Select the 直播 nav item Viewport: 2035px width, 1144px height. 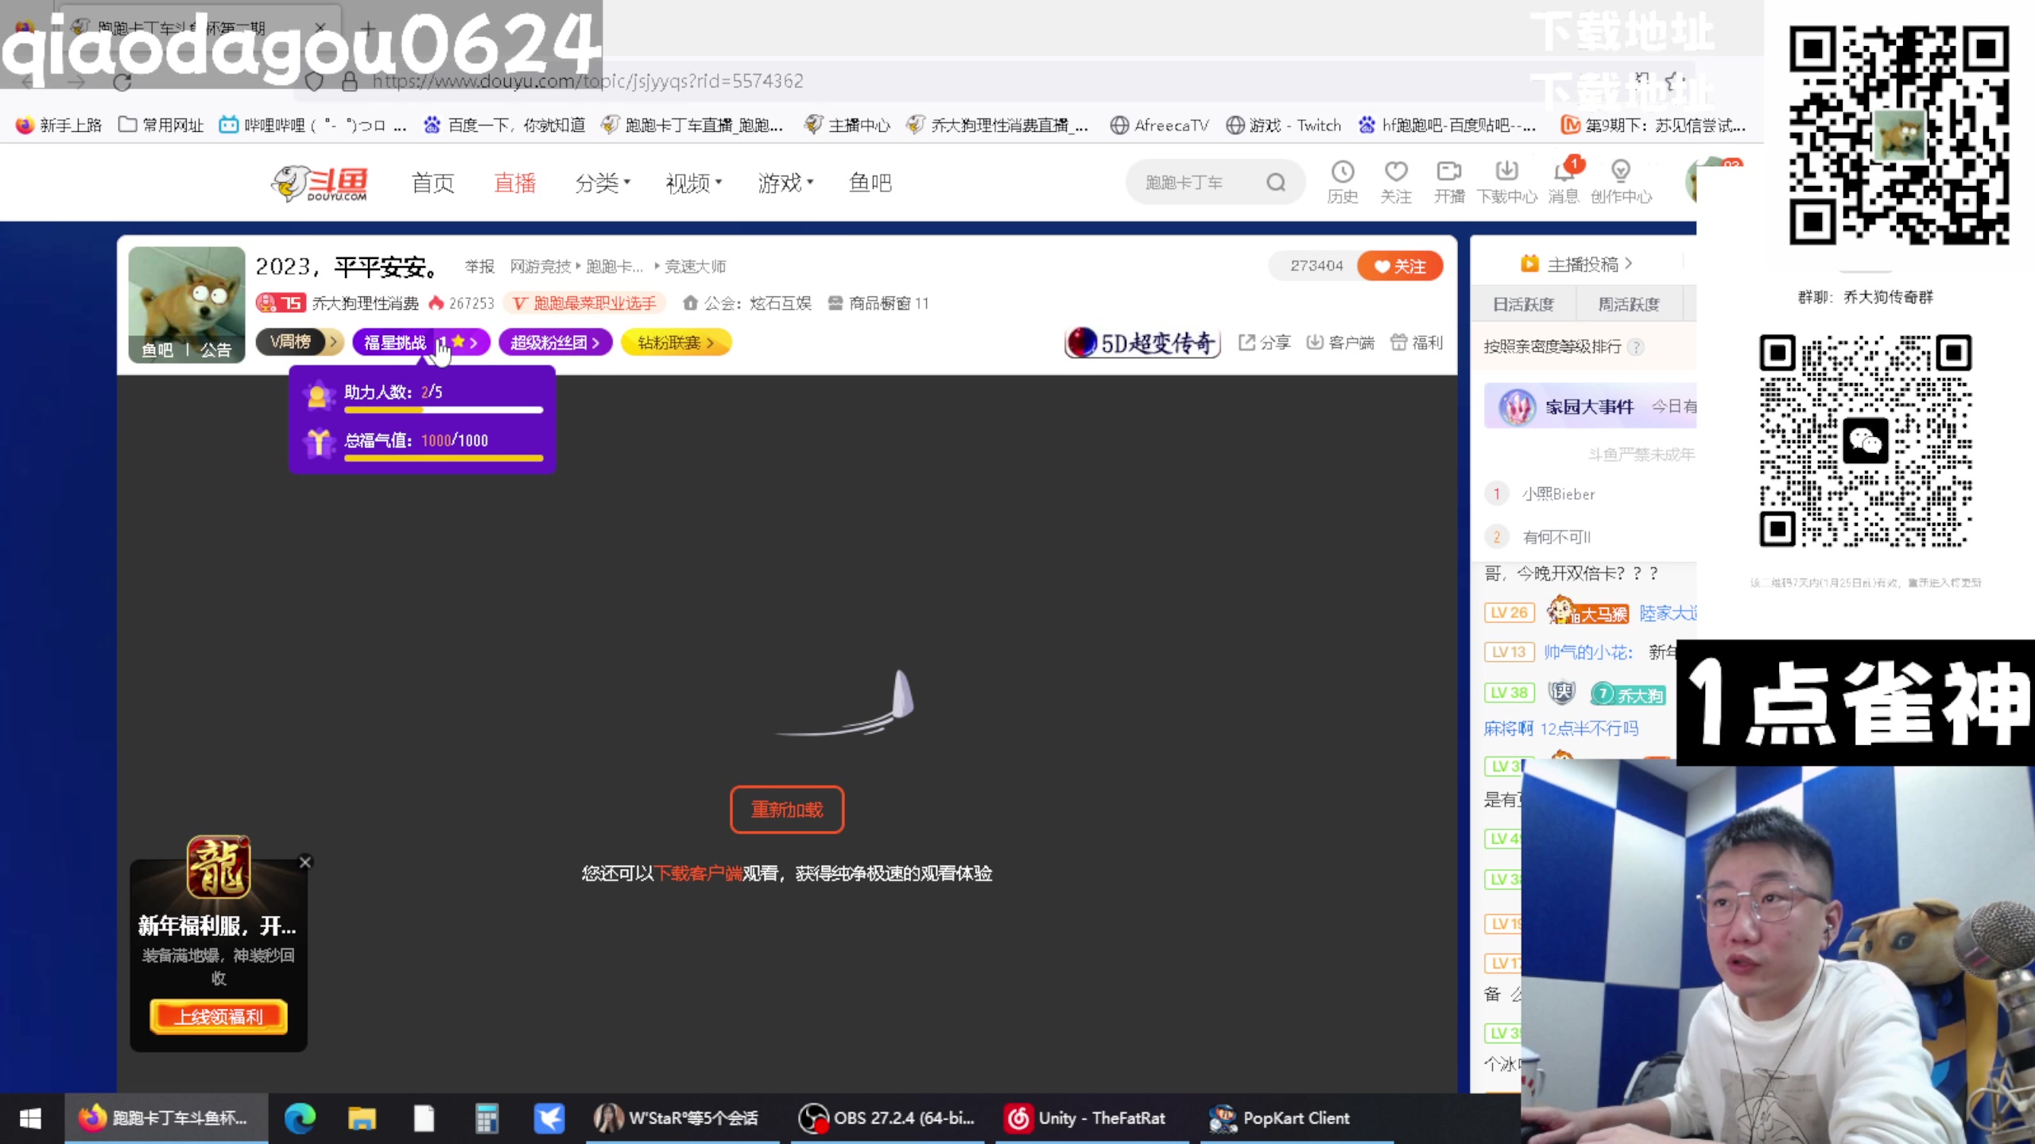pyautogui.click(x=515, y=184)
